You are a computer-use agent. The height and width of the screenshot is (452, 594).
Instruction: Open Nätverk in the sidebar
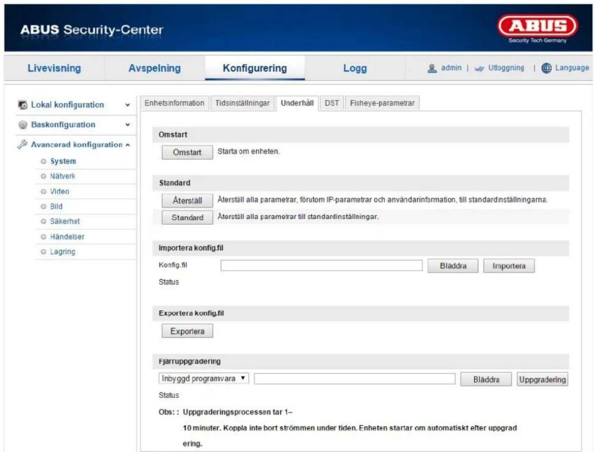(63, 176)
